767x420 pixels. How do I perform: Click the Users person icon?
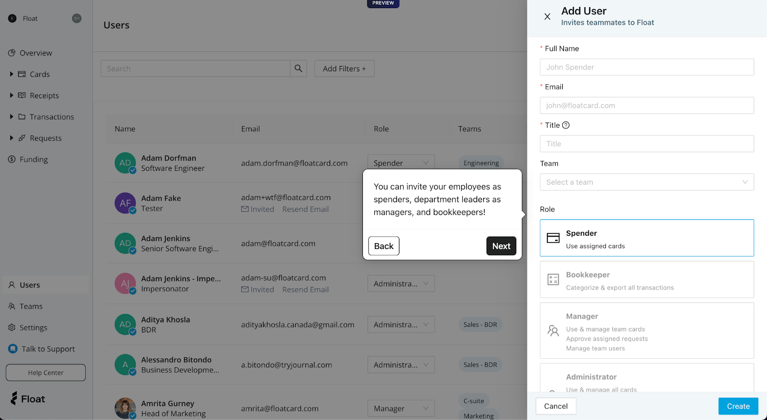point(12,284)
